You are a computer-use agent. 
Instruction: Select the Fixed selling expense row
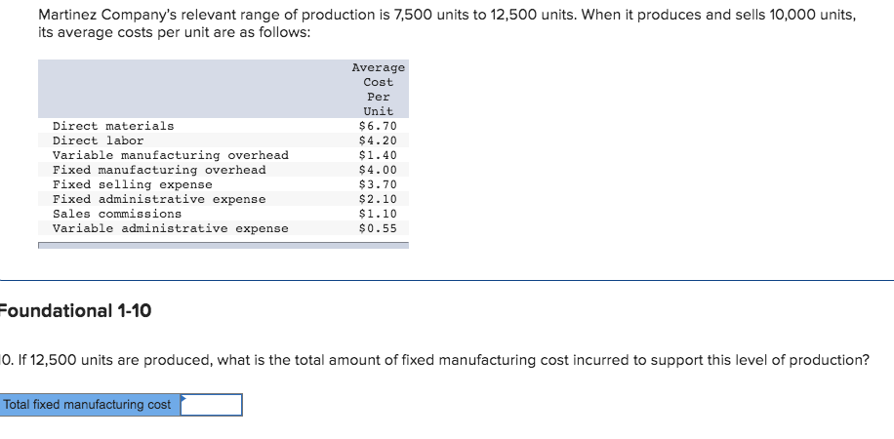(132, 184)
